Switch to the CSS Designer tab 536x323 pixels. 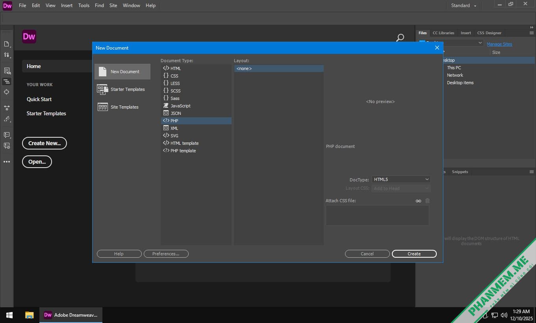(489, 33)
